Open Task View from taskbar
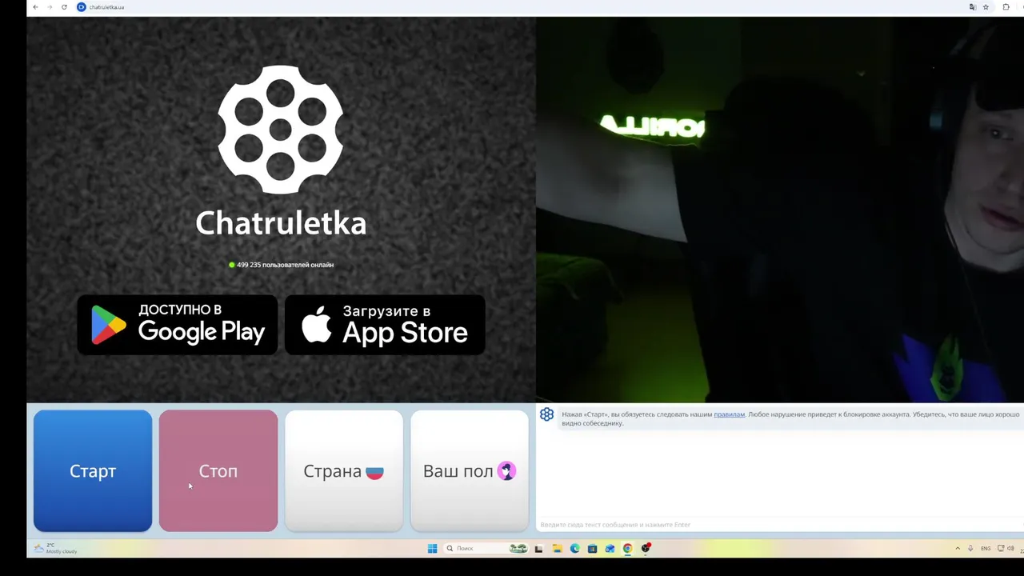Screen dimensions: 1024x576 point(538,548)
